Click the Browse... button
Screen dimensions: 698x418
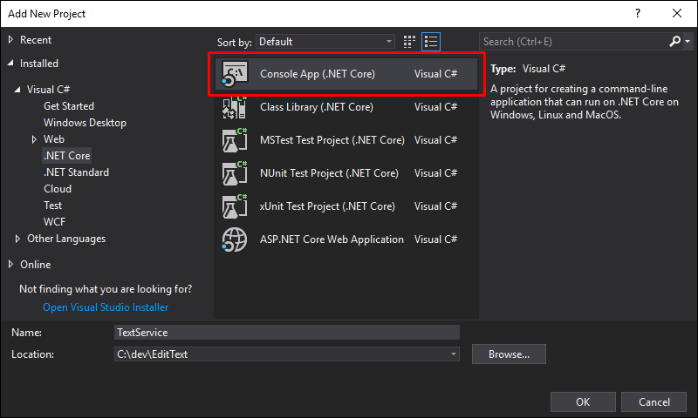(x=509, y=354)
